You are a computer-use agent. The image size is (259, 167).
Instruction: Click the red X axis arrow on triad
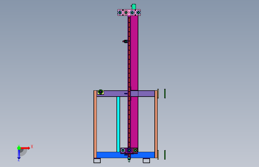click(x=25, y=148)
